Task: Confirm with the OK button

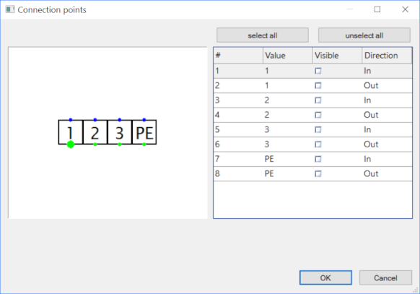Action: click(x=325, y=277)
